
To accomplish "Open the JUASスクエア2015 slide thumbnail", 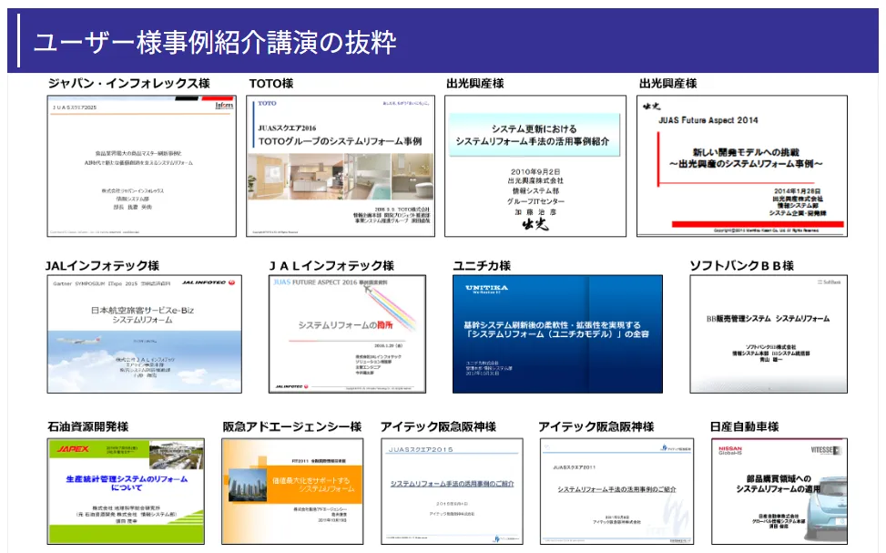I will point(452,491).
